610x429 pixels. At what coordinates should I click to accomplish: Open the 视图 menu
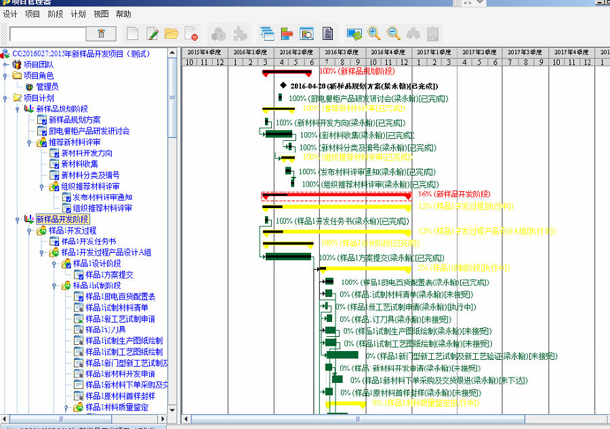pyautogui.click(x=101, y=14)
